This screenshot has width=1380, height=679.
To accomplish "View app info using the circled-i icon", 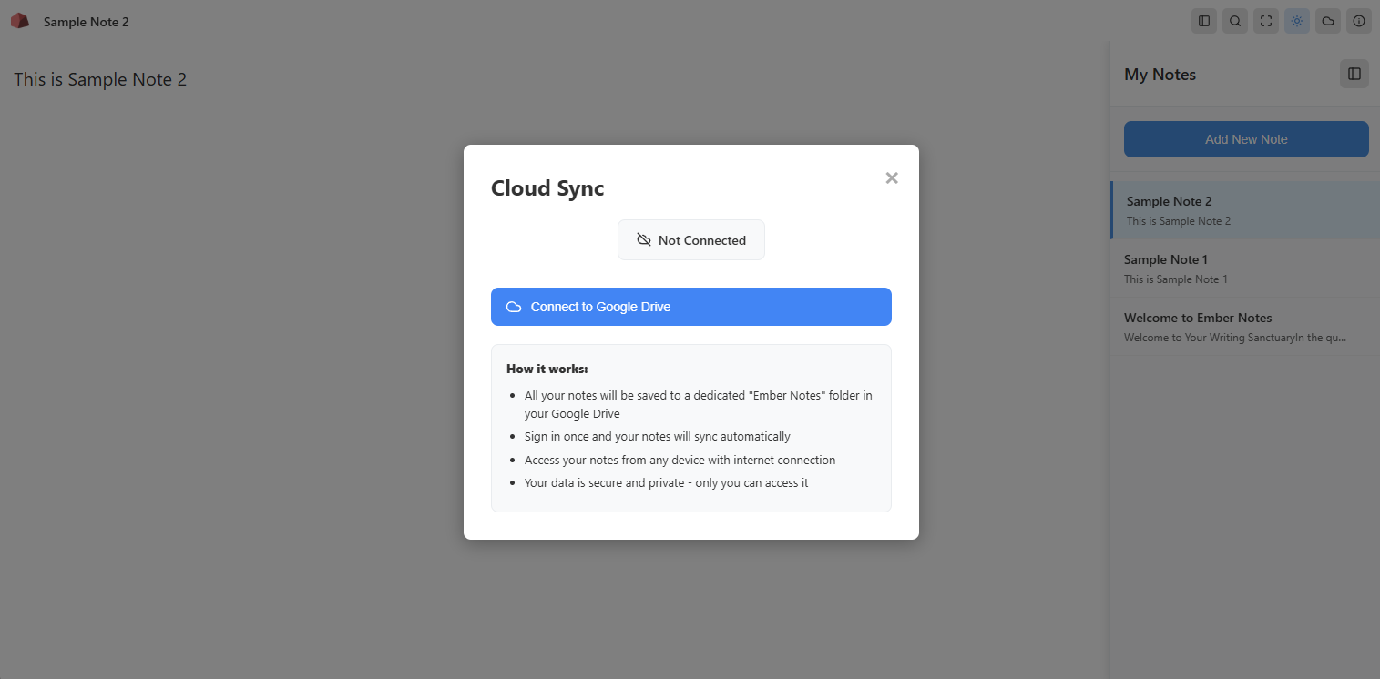I will (1358, 20).
